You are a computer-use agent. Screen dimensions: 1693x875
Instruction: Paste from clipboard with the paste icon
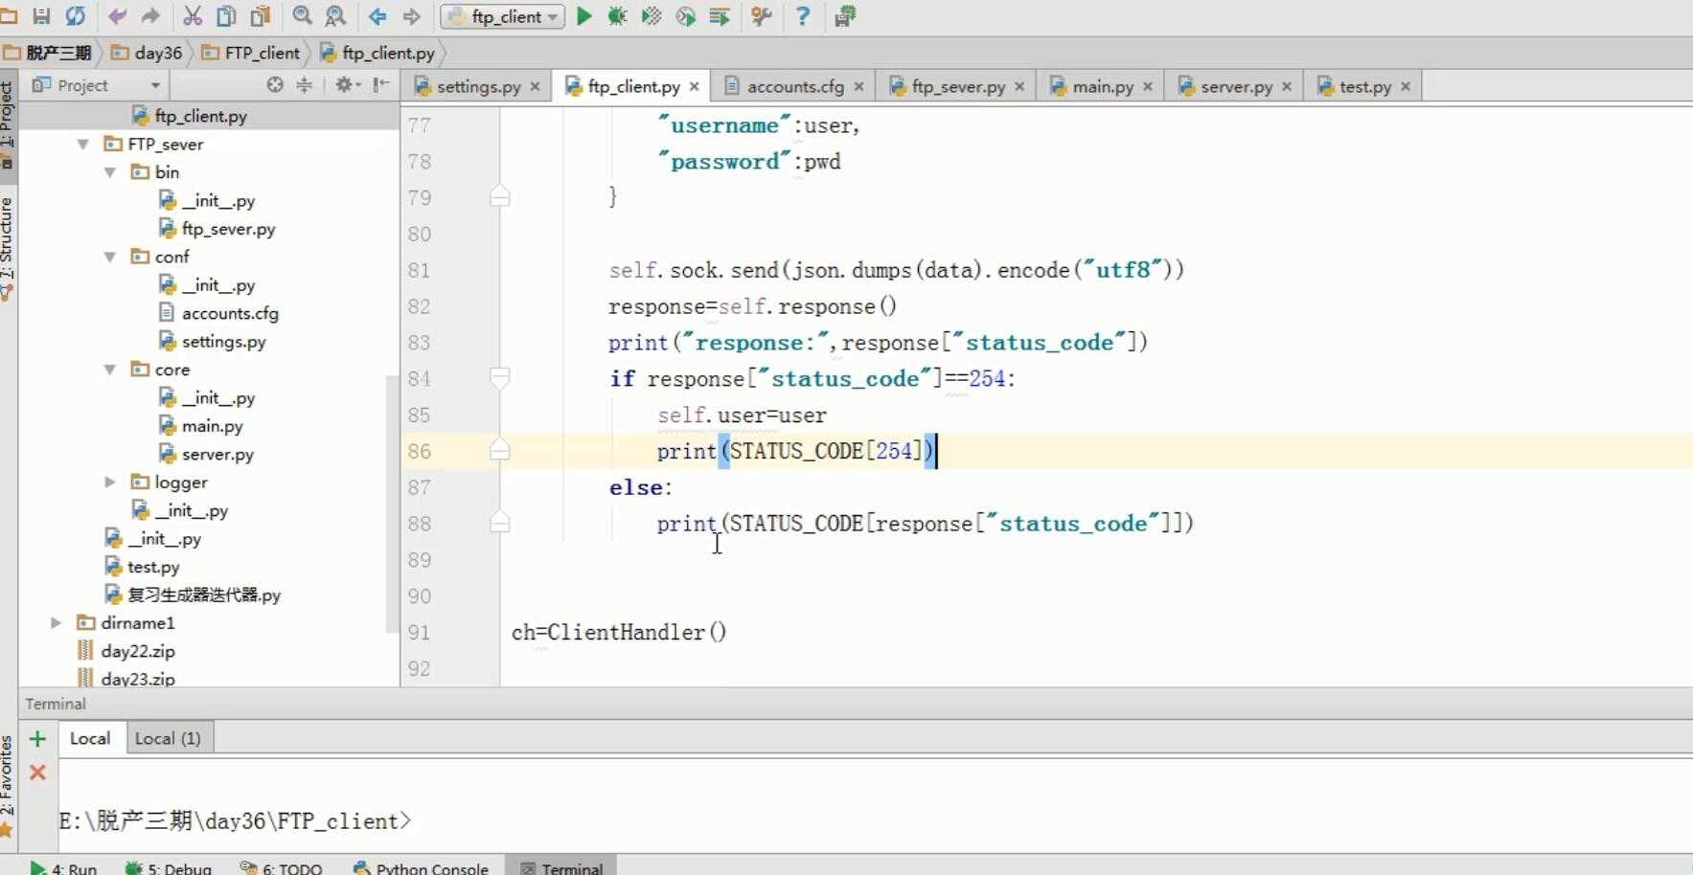[x=260, y=16]
